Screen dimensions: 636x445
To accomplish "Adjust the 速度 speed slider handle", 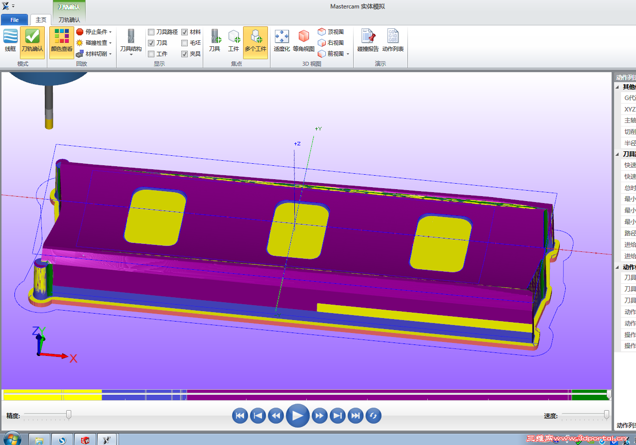I will click(606, 415).
